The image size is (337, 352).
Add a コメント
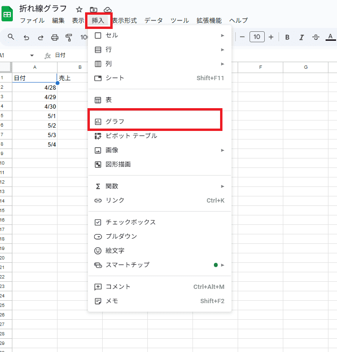pyautogui.click(x=160, y=287)
